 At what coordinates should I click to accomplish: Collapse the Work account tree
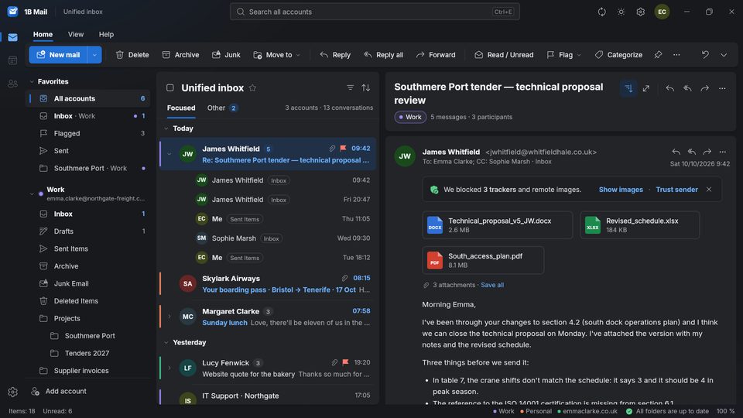[32, 194]
